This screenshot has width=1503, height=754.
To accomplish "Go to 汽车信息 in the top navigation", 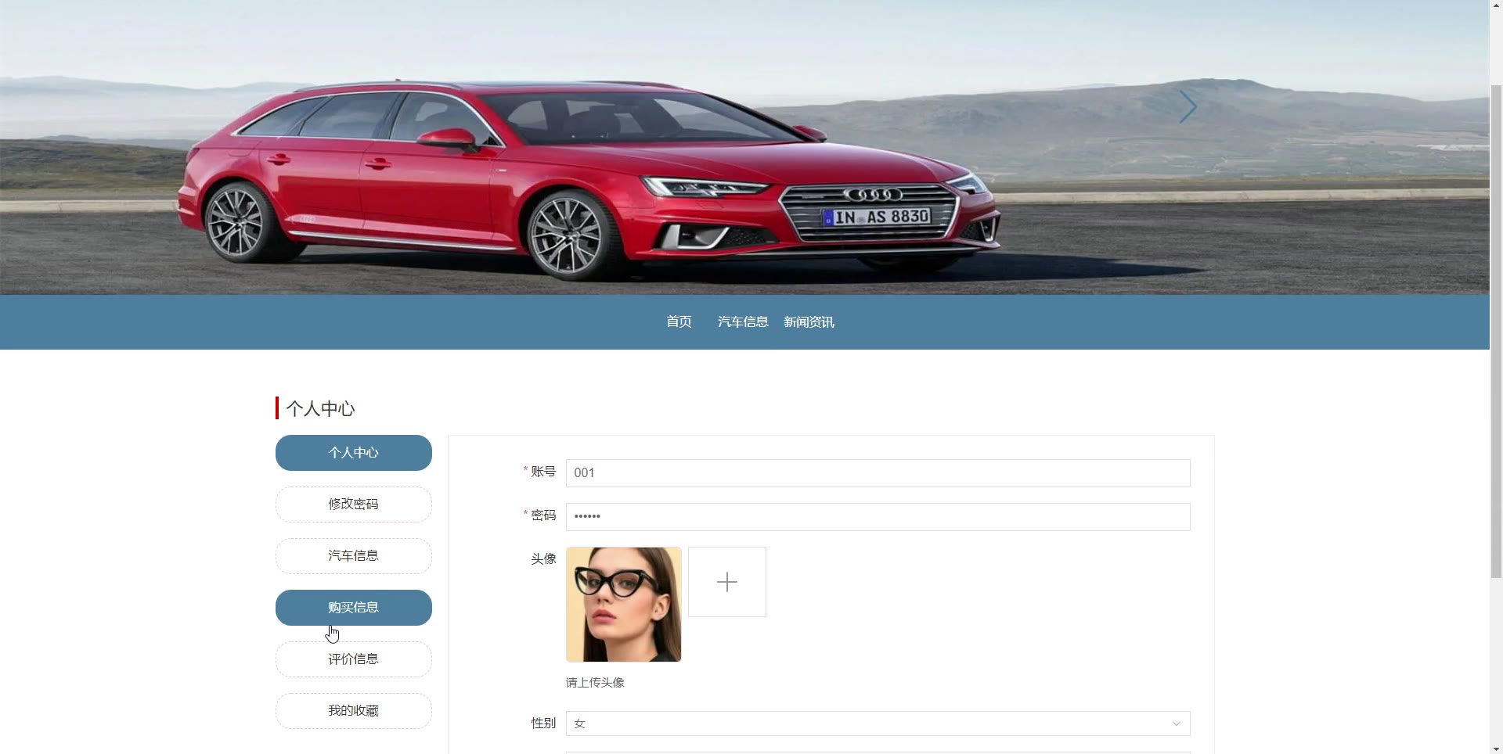I will point(743,322).
